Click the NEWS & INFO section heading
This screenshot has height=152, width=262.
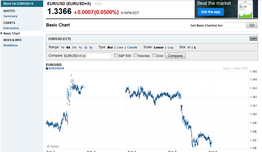click(12, 40)
